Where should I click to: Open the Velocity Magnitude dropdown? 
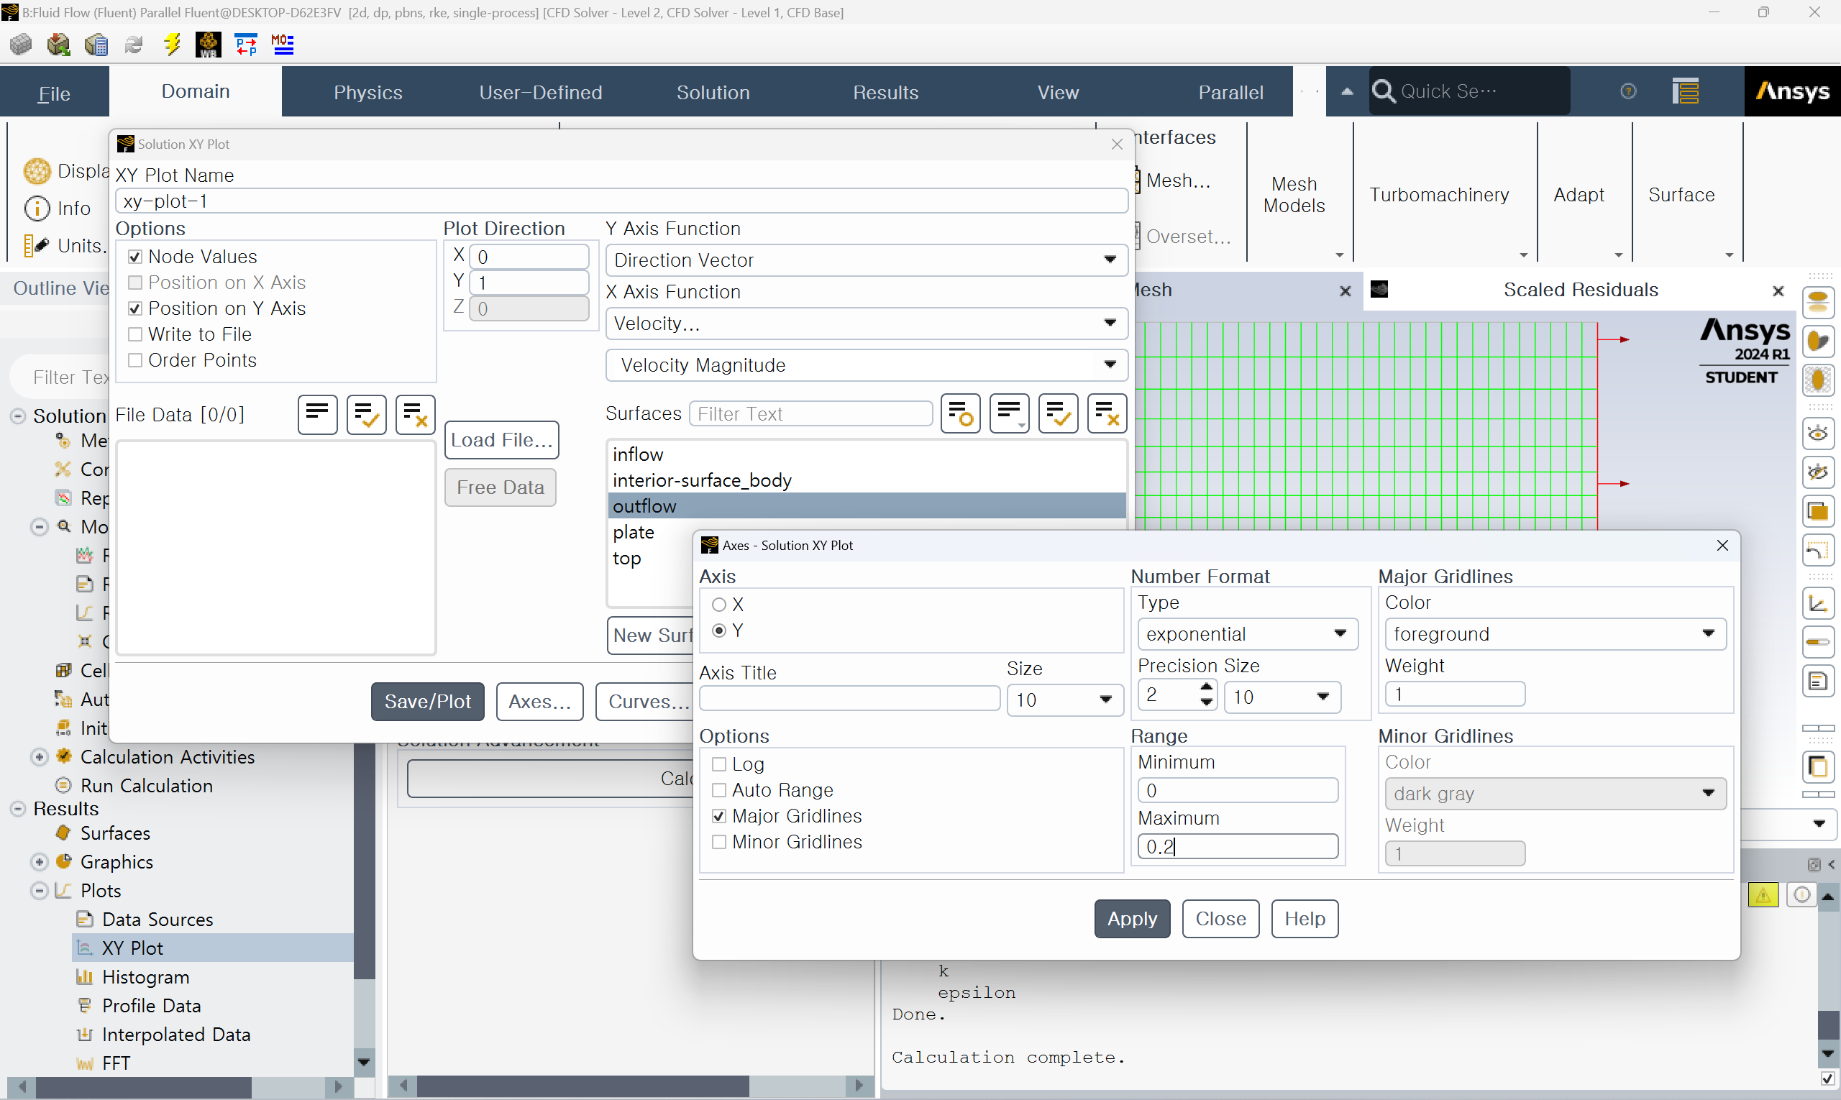point(866,365)
